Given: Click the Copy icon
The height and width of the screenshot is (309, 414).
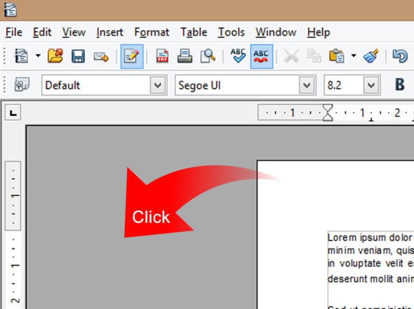Looking at the screenshot, I should coord(314,56).
